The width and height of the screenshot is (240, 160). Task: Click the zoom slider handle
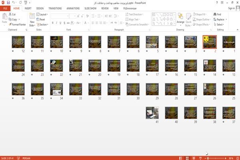(x=208, y=158)
